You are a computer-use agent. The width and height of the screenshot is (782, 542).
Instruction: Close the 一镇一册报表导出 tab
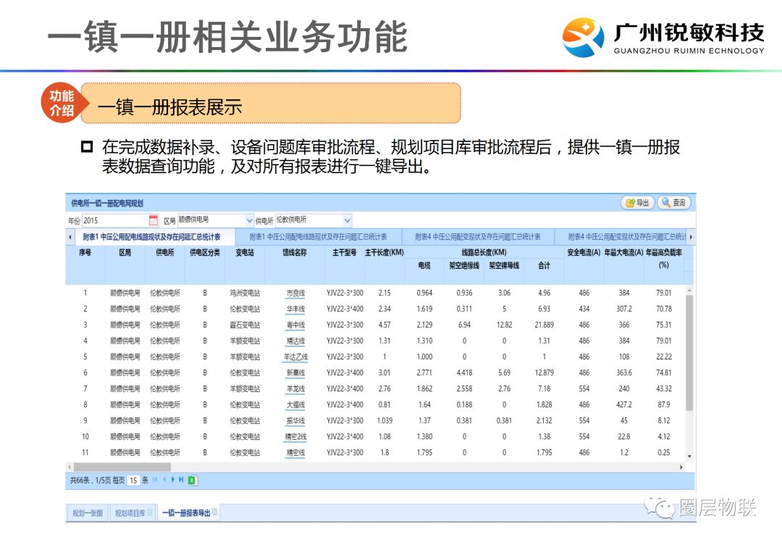point(214,512)
